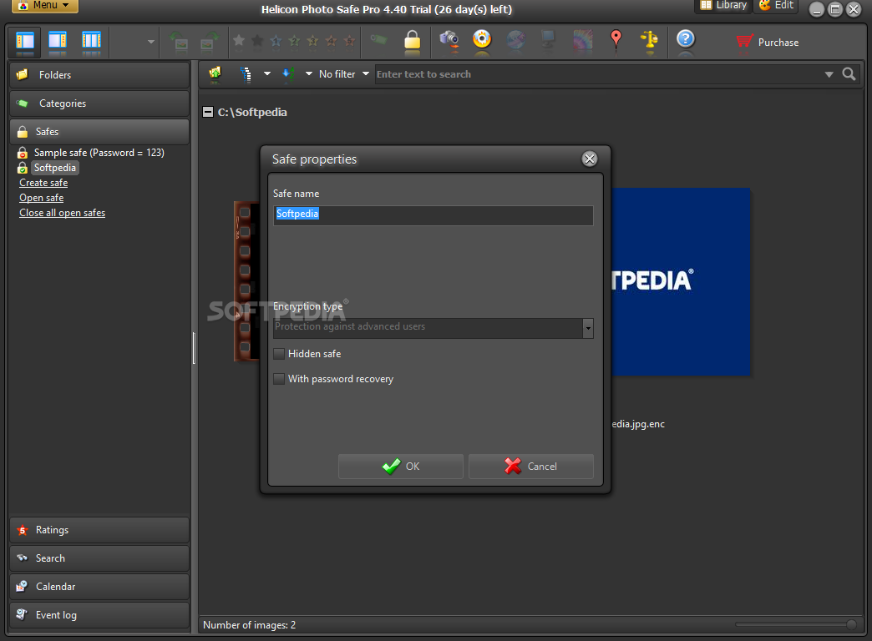The width and height of the screenshot is (872, 641).
Task: Select the blue Softpedia image thumbnail
Action: (x=681, y=282)
